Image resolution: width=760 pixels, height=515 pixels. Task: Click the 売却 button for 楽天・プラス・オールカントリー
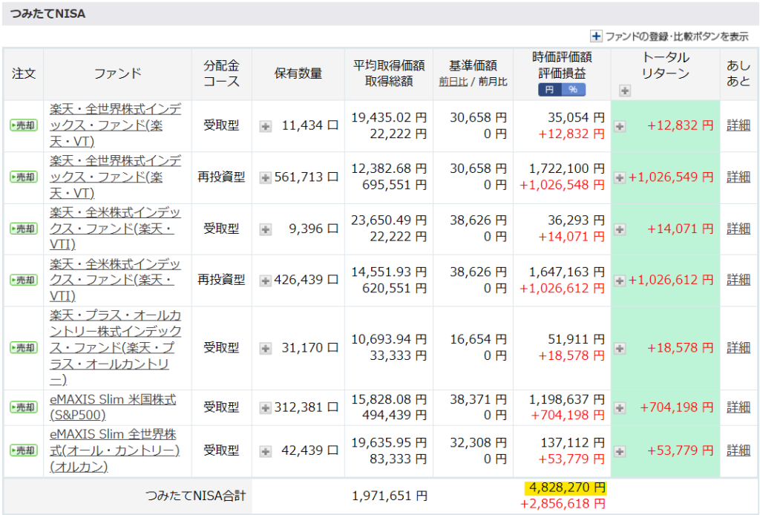click(23, 348)
